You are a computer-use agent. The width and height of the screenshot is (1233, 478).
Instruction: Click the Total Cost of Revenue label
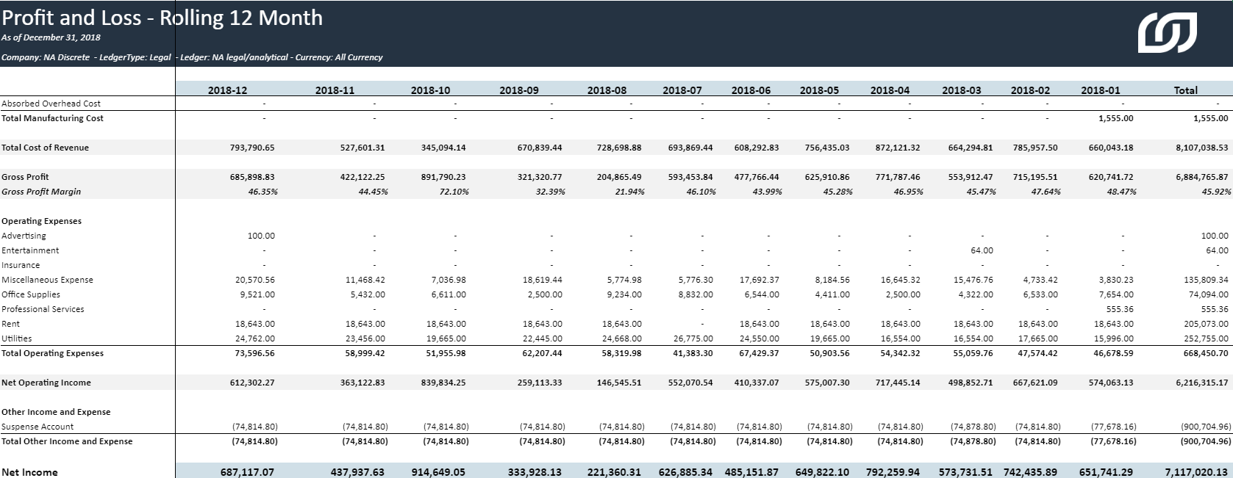[45, 148]
